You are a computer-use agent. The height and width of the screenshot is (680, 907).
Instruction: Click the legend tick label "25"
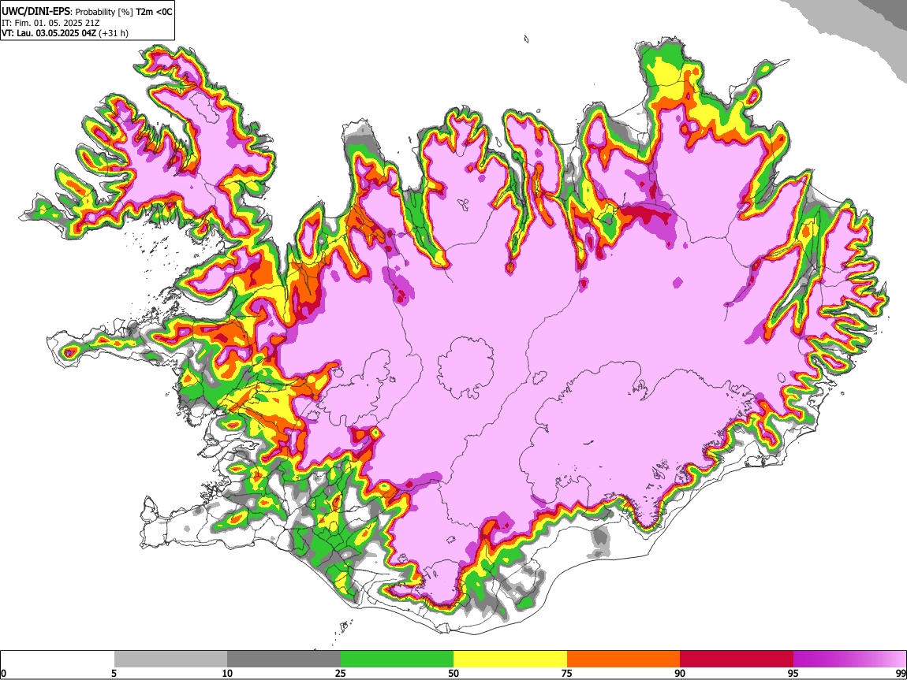point(341,673)
